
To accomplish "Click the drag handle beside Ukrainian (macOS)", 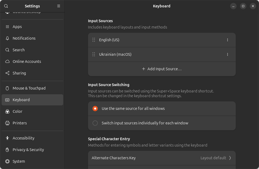I will [x=94, y=54].
